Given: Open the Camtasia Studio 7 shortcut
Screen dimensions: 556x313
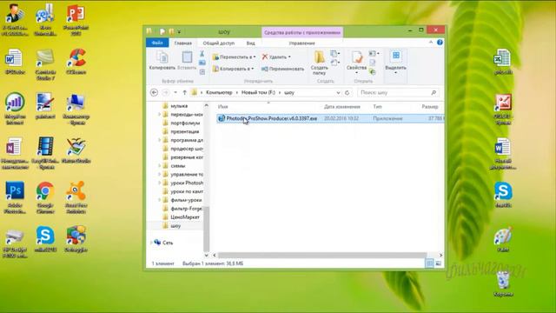Looking at the screenshot, I should coord(45,64).
